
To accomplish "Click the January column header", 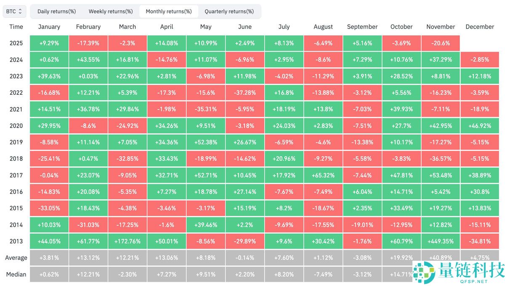I will coord(49,27).
